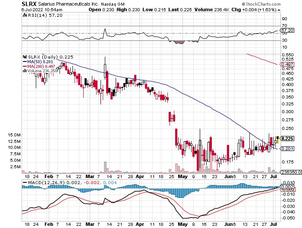This screenshot has width=302, height=228.
Task: Click the green up-arrow change indicator
Action: pyautogui.click(x=279, y=9)
